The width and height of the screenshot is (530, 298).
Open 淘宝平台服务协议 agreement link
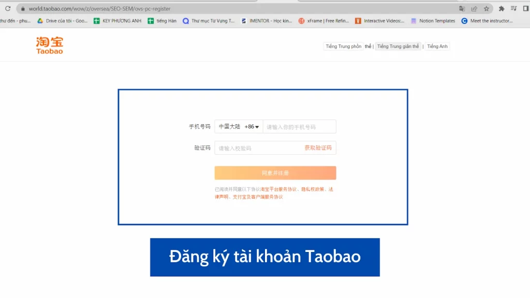click(x=278, y=189)
